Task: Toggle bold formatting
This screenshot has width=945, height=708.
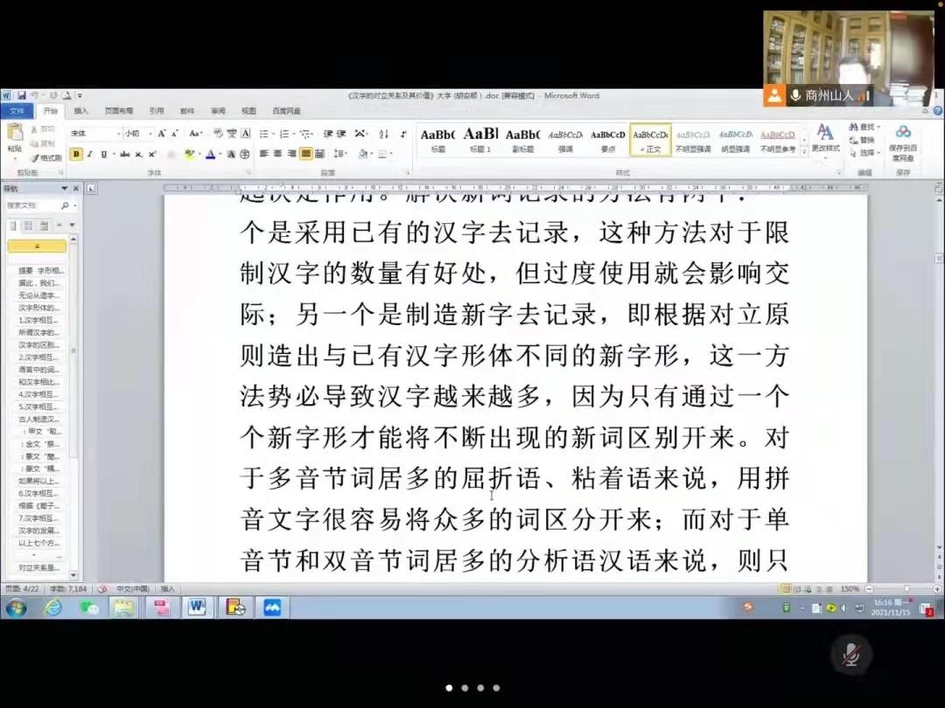Action: click(x=76, y=155)
